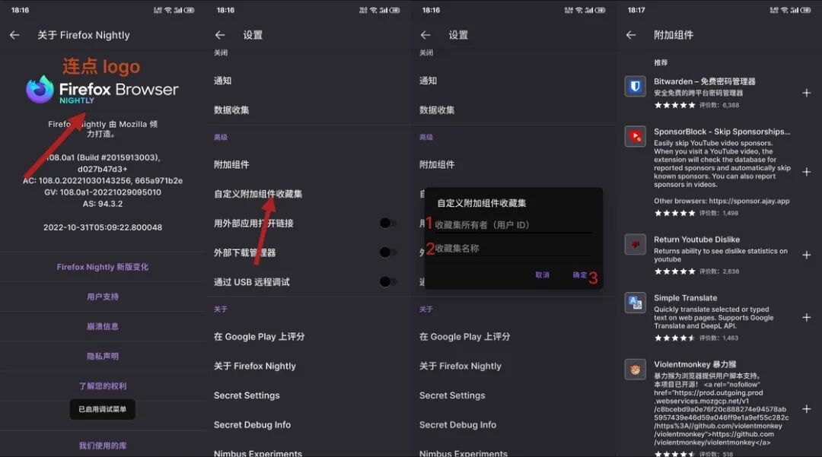Tap sponsor.ajay.app URL text
Image resolution: width=822 pixels, height=457 pixels.
coord(749,201)
